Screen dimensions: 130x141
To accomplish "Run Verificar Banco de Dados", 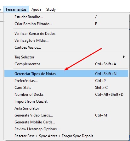I will coord(66,34).
